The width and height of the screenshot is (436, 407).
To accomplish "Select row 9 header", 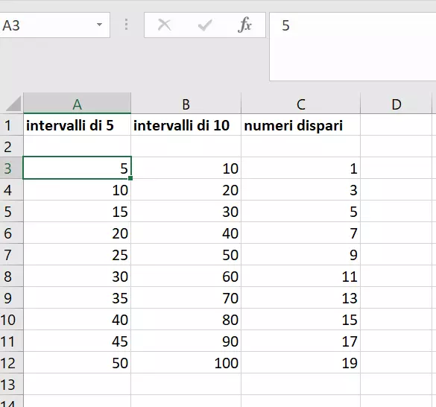I will 11,297.
